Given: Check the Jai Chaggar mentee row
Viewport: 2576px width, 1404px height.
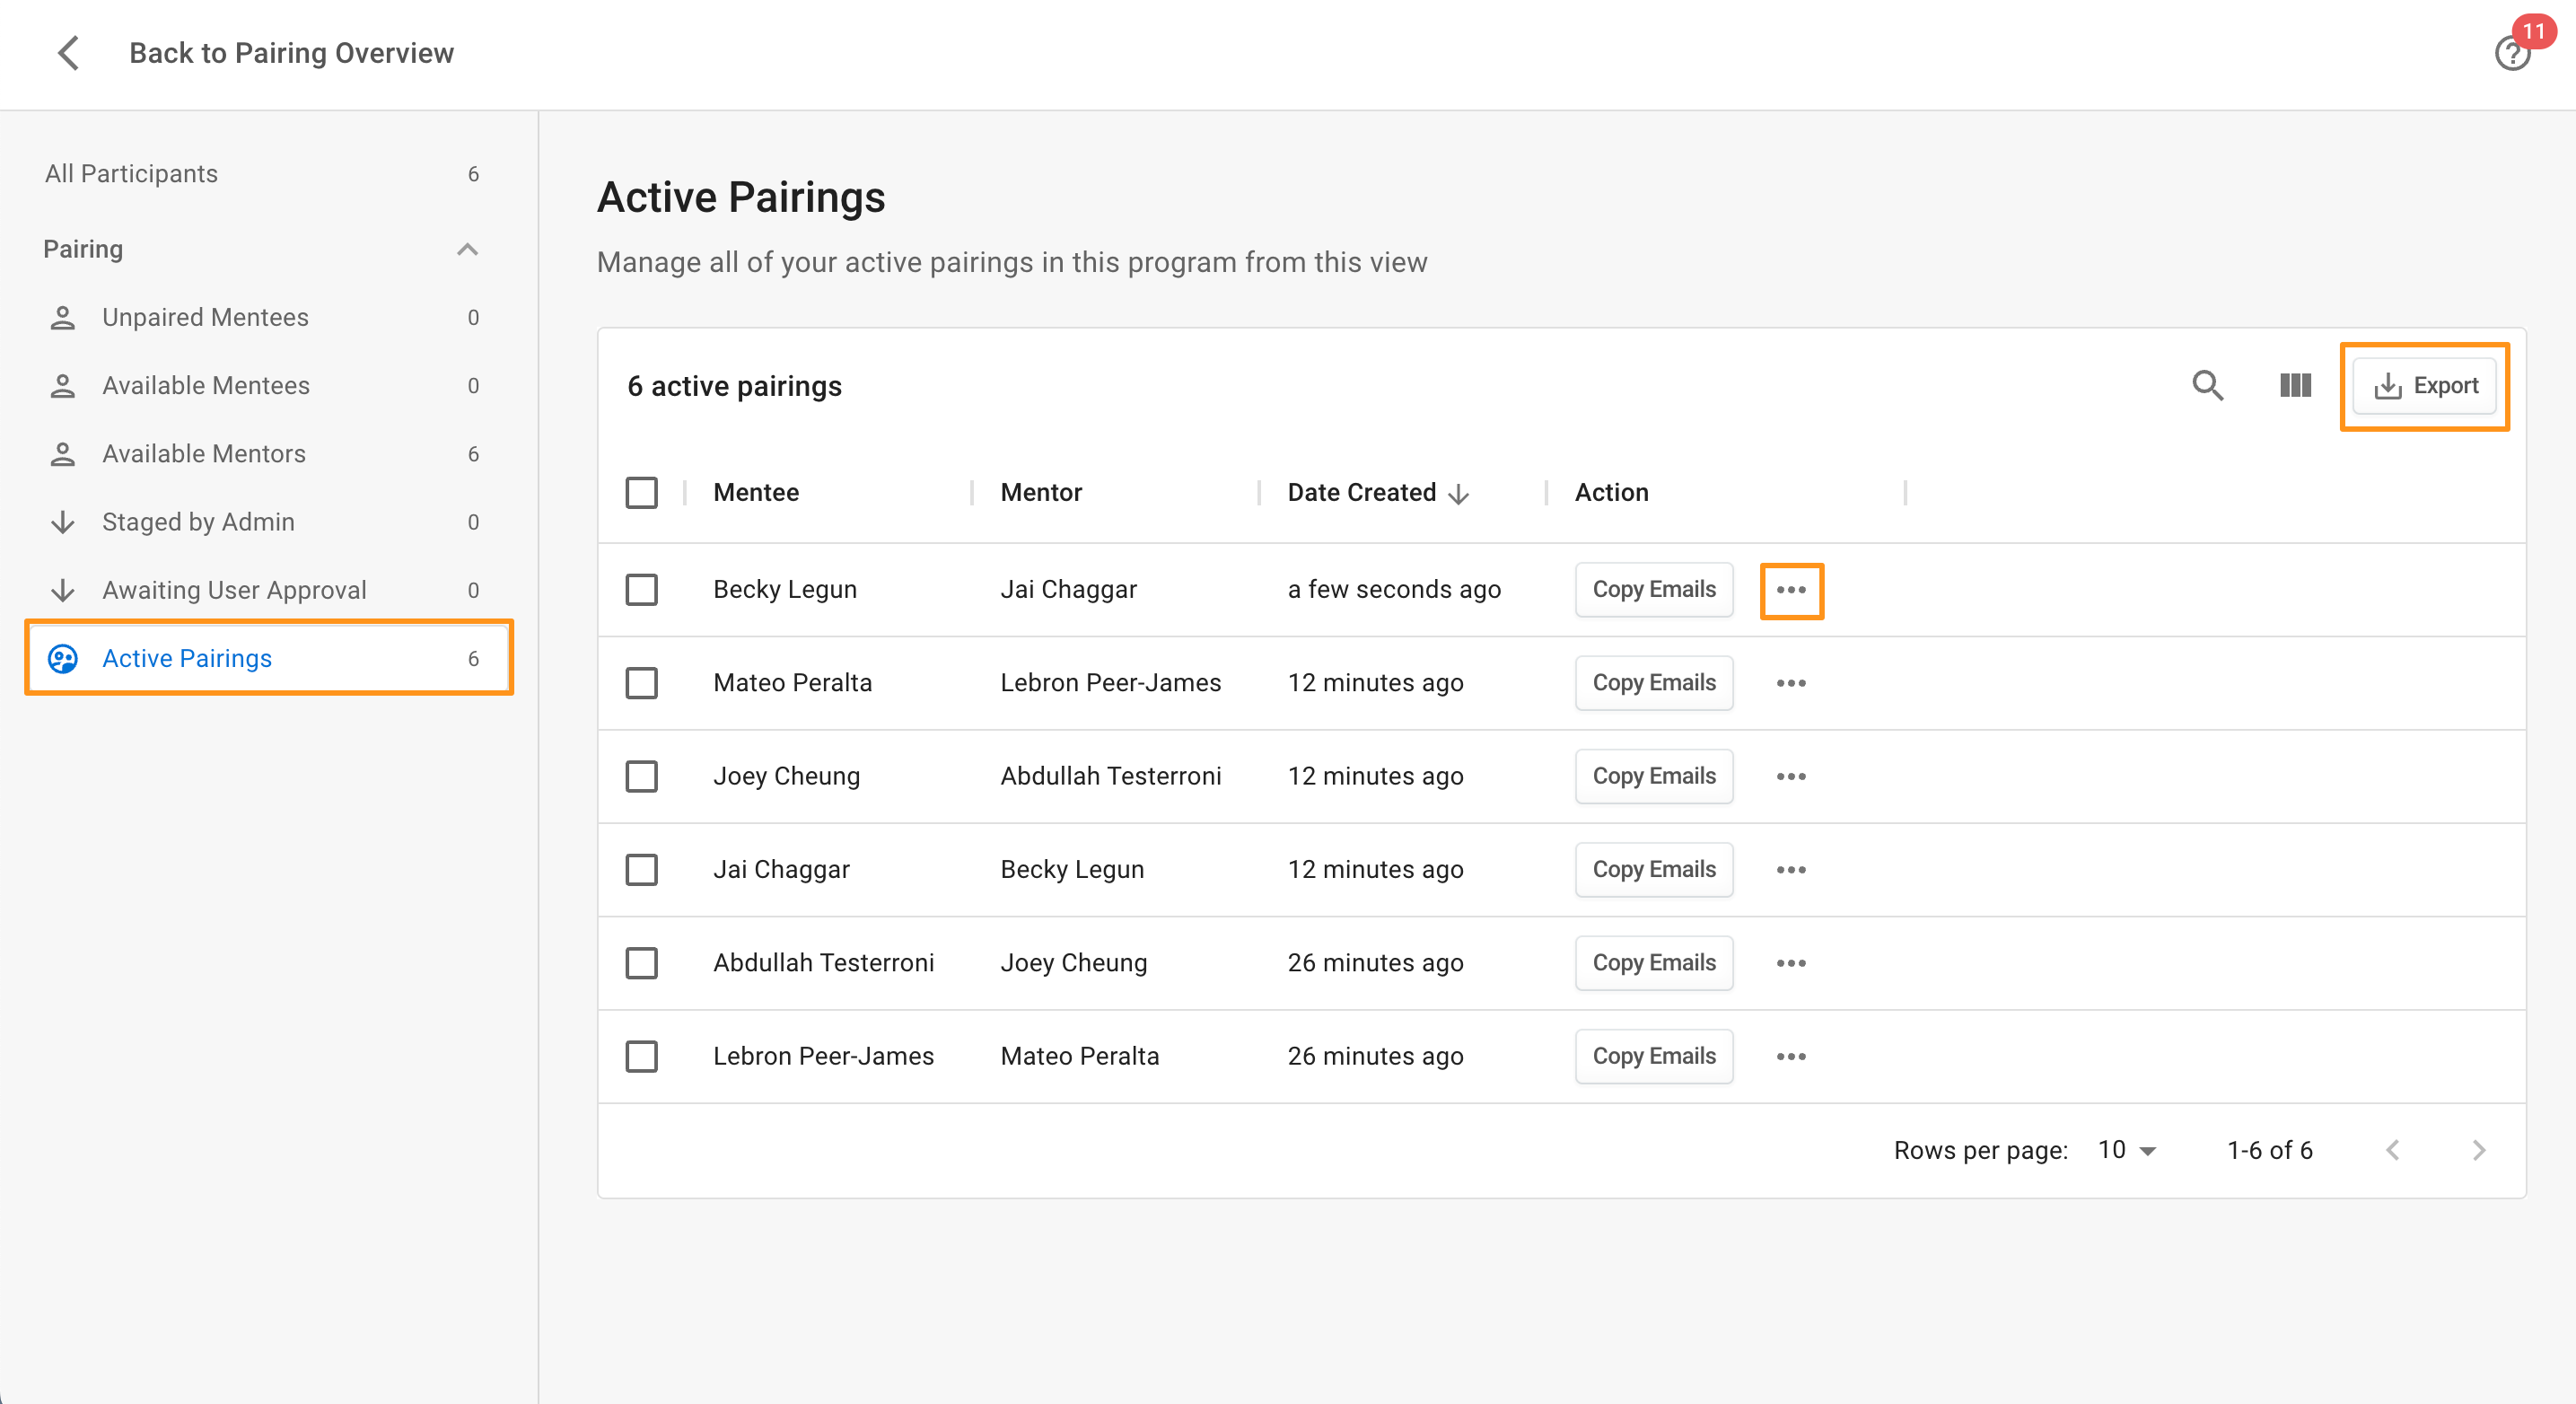Looking at the screenshot, I should point(641,870).
